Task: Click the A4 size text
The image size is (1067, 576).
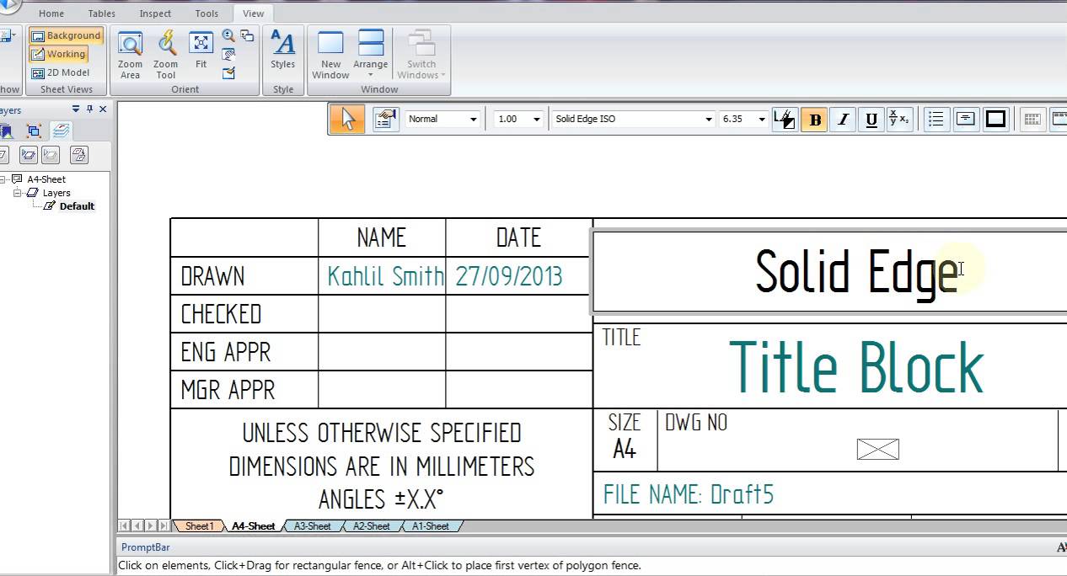Action: (x=624, y=450)
